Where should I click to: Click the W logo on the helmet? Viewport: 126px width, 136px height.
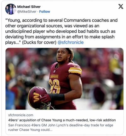point(36,98)
